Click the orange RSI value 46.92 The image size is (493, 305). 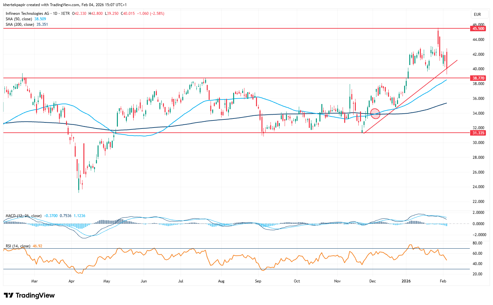pos(37,246)
